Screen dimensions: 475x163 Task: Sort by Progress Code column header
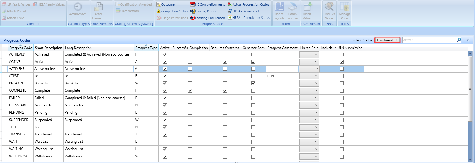point(21,48)
